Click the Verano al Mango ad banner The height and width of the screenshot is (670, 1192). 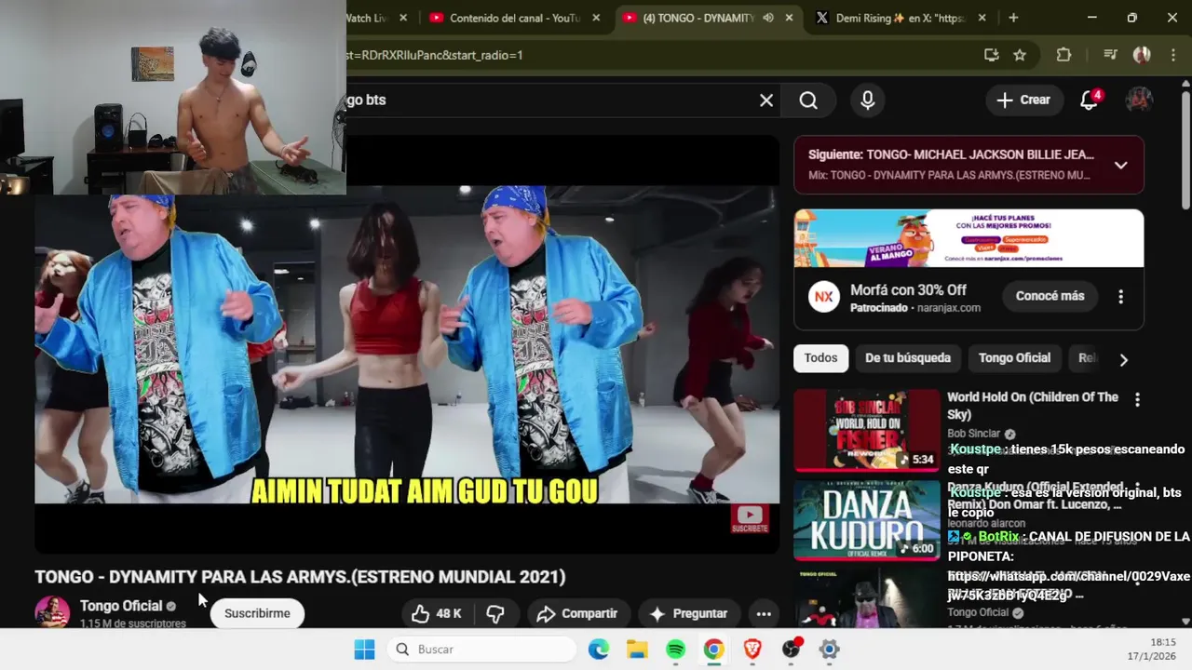968,238
